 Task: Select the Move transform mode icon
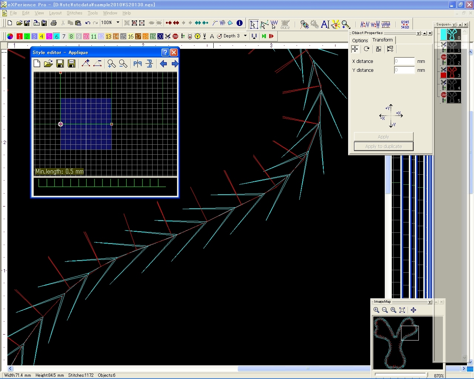[x=355, y=49]
